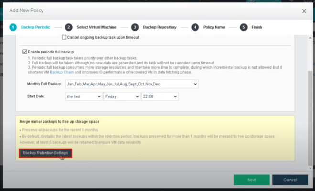Click 'Preserve all backups for the recent 1 months' text
This screenshot has height=191, width=315.
point(60,130)
